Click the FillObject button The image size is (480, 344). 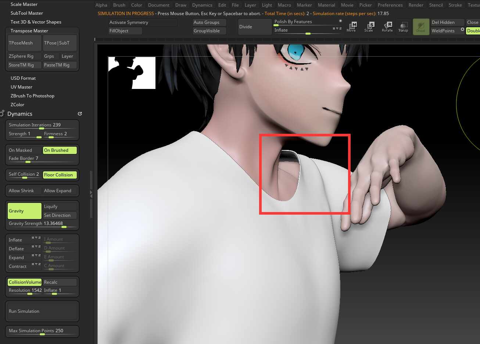point(125,31)
